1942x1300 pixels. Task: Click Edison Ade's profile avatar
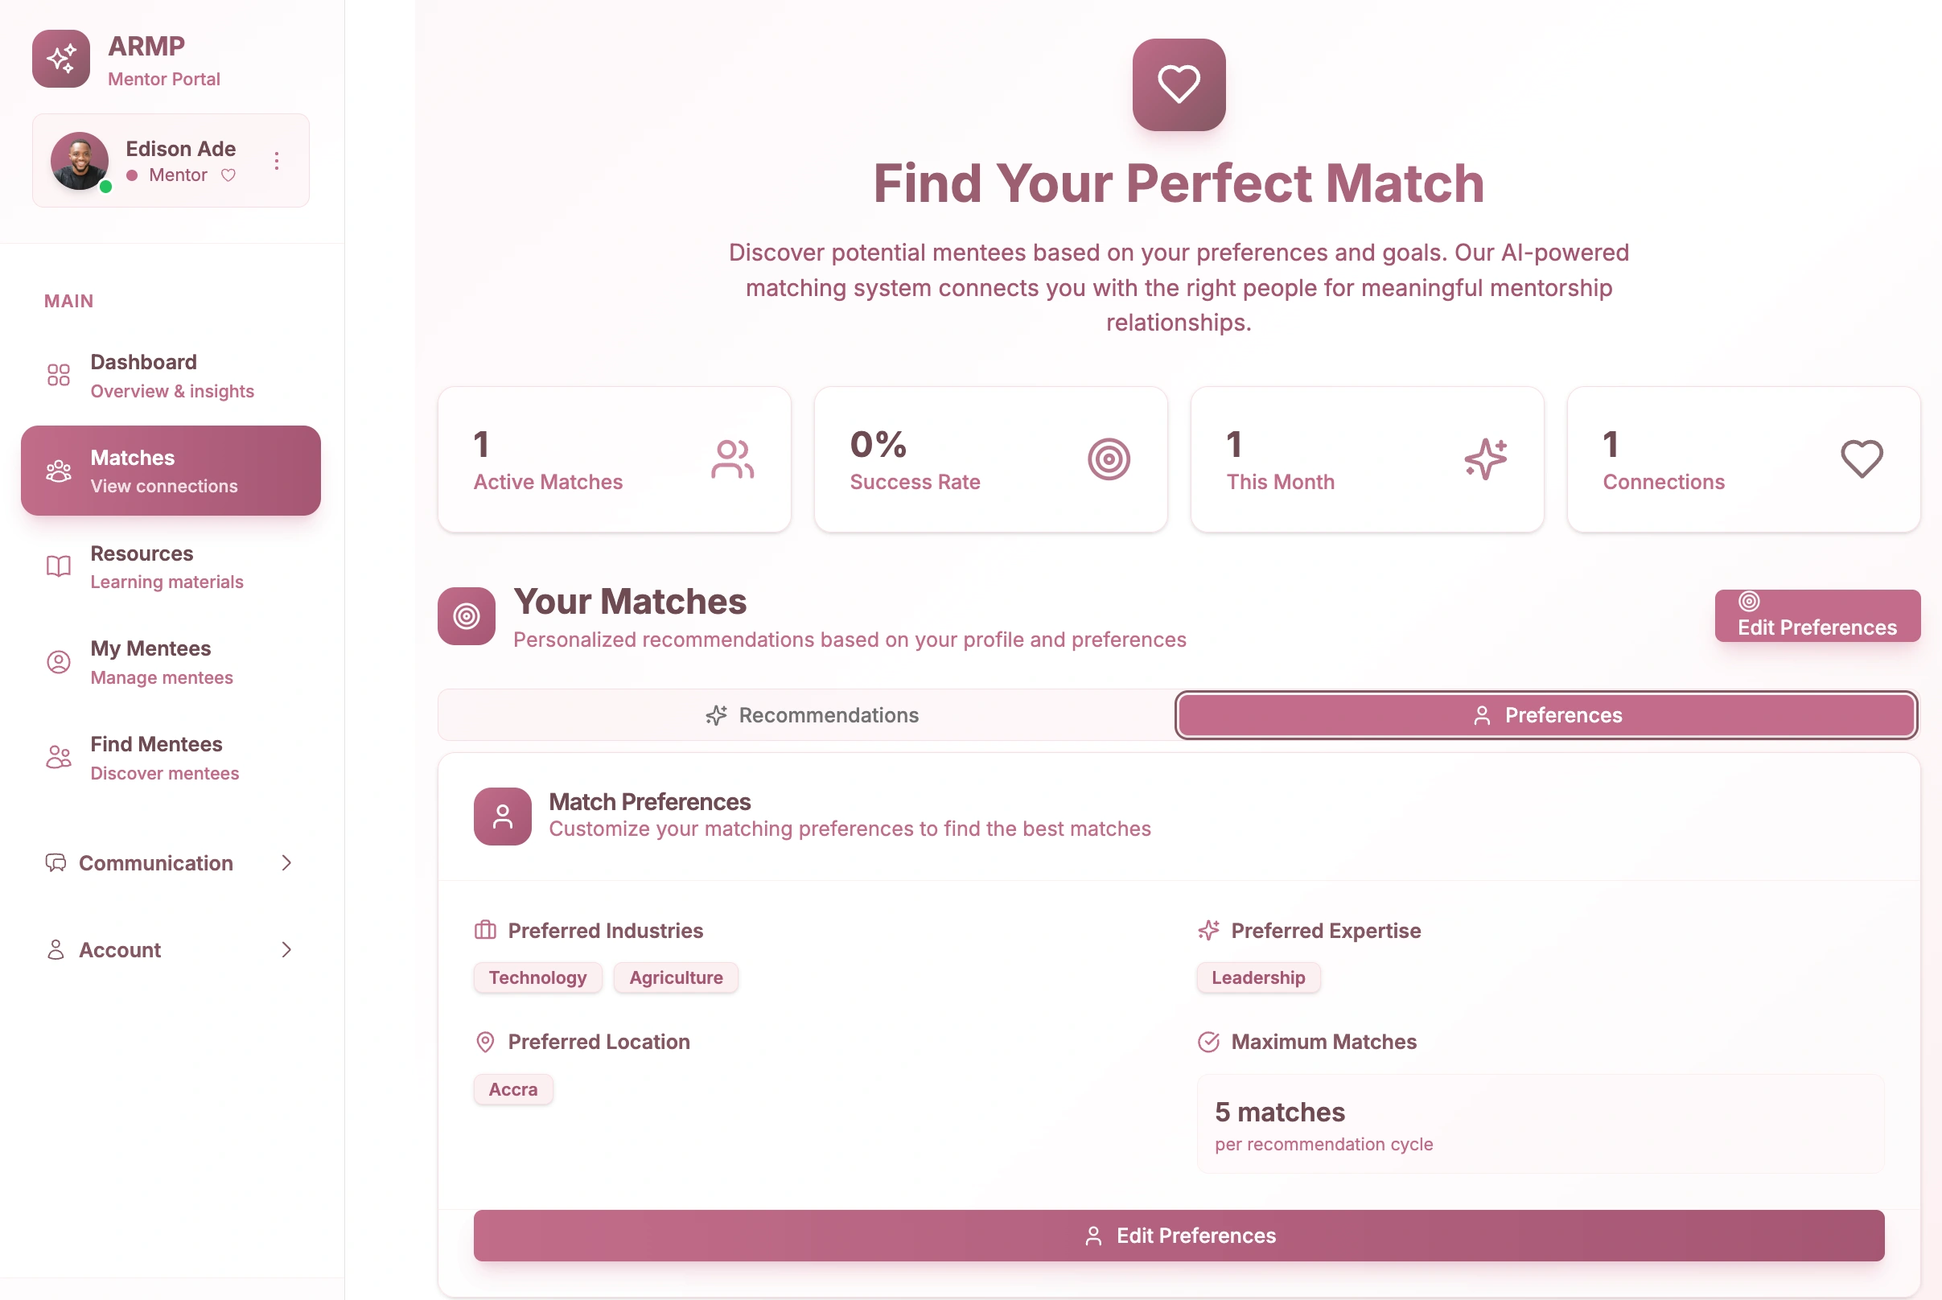[x=80, y=161]
